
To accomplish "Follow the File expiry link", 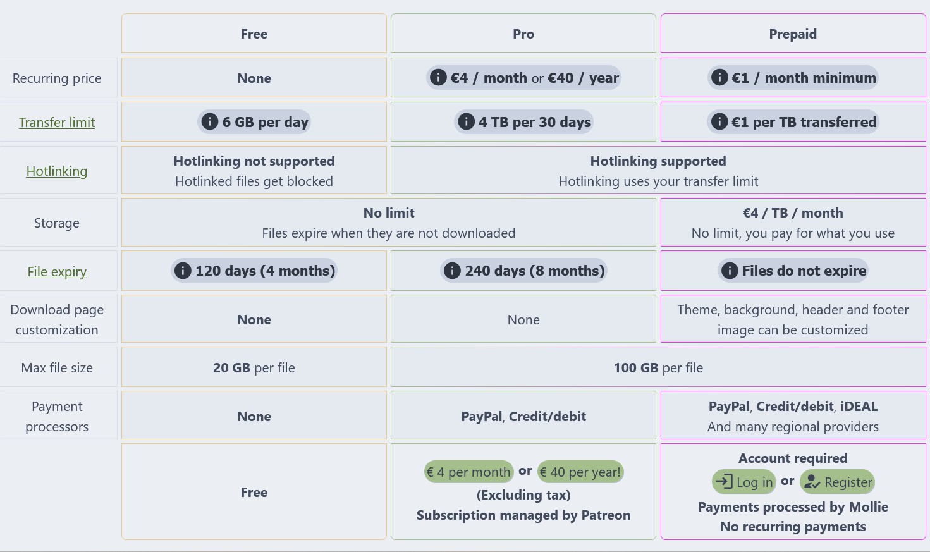I will point(57,272).
